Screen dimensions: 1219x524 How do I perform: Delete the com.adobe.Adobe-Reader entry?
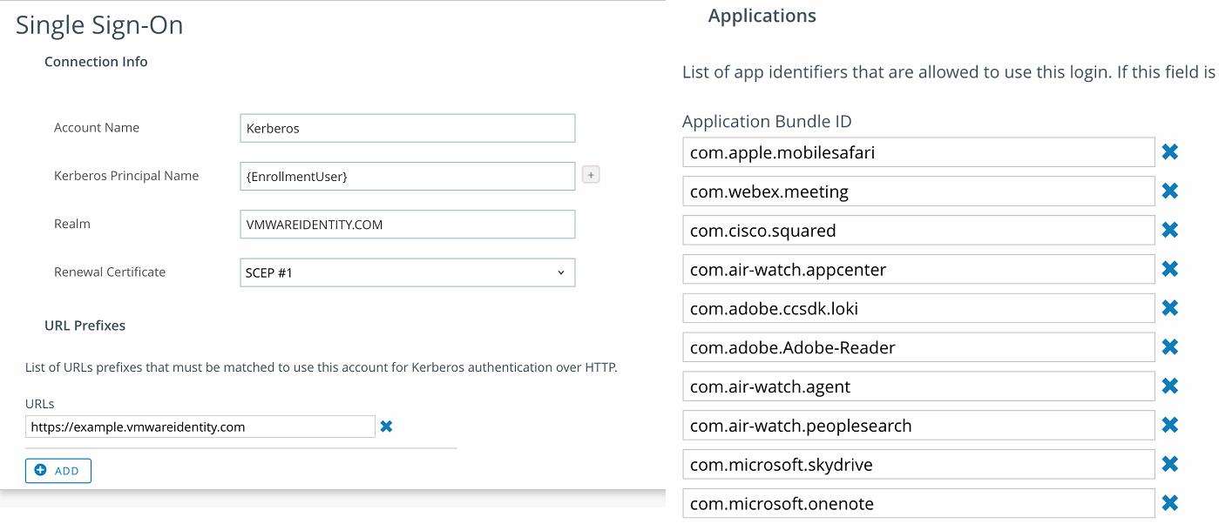pyautogui.click(x=1170, y=347)
